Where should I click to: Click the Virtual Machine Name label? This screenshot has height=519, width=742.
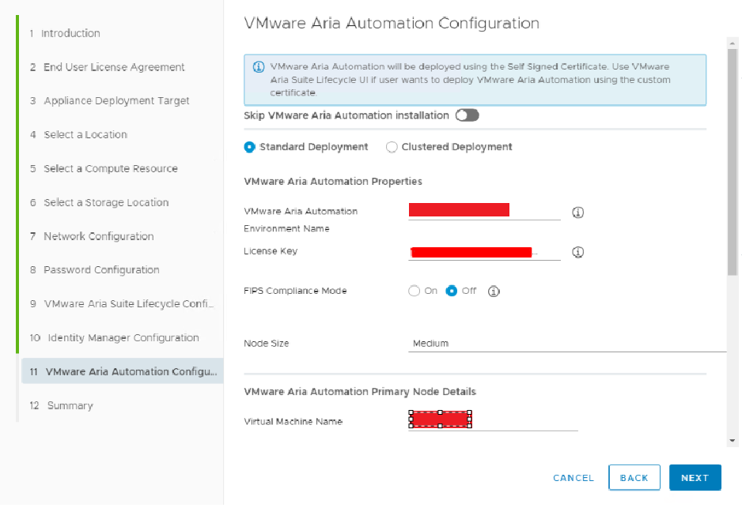point(293,422)
